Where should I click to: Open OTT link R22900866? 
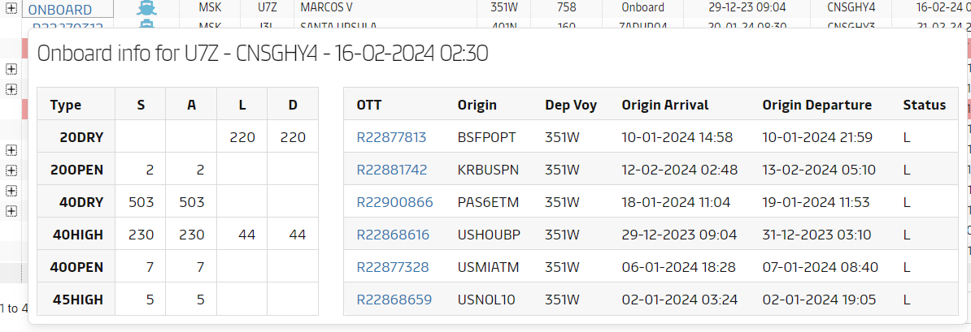point(394,202)
